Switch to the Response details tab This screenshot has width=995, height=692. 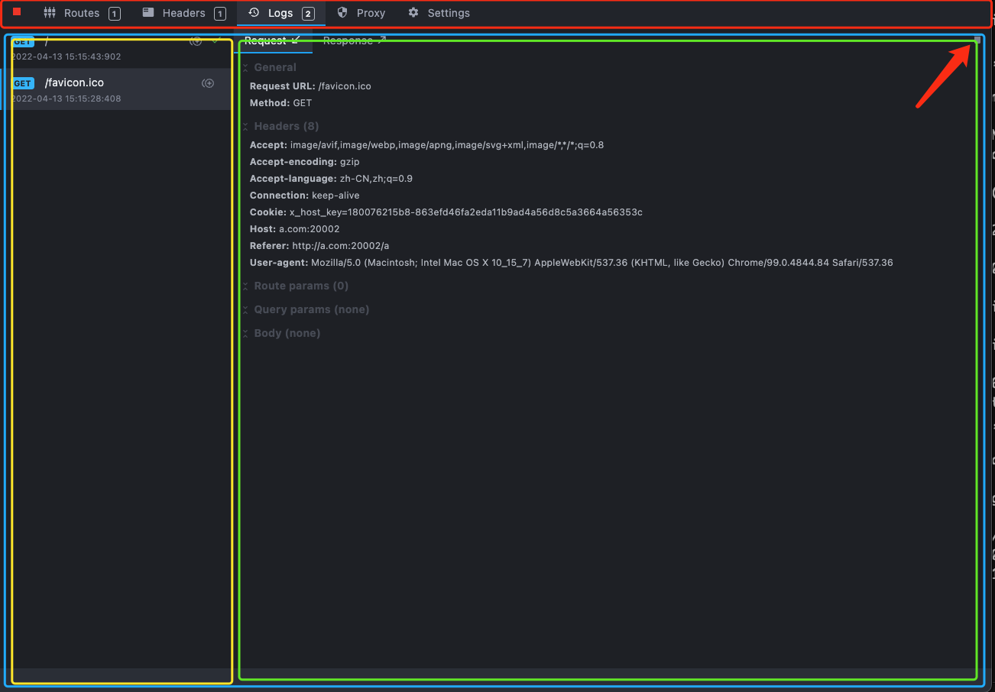tap(355, 40)
